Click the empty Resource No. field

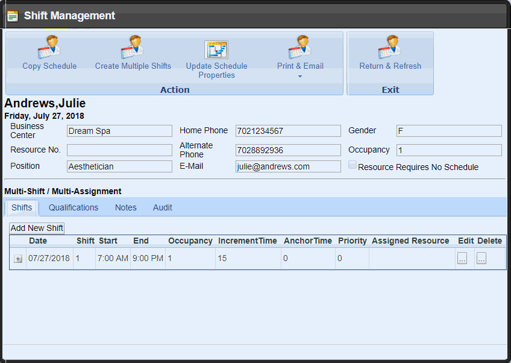(x=119, y=150)
